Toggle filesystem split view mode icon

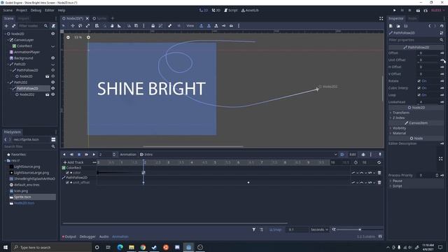(53, 139)
